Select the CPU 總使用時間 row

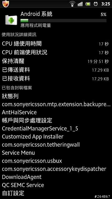point(56,44)
